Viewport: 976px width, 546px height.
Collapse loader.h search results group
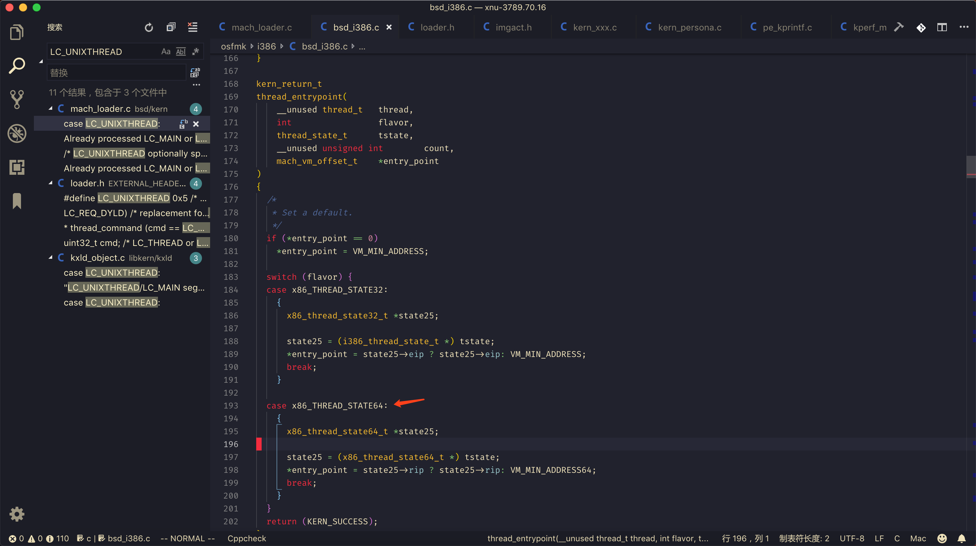(x=51, y=183)
